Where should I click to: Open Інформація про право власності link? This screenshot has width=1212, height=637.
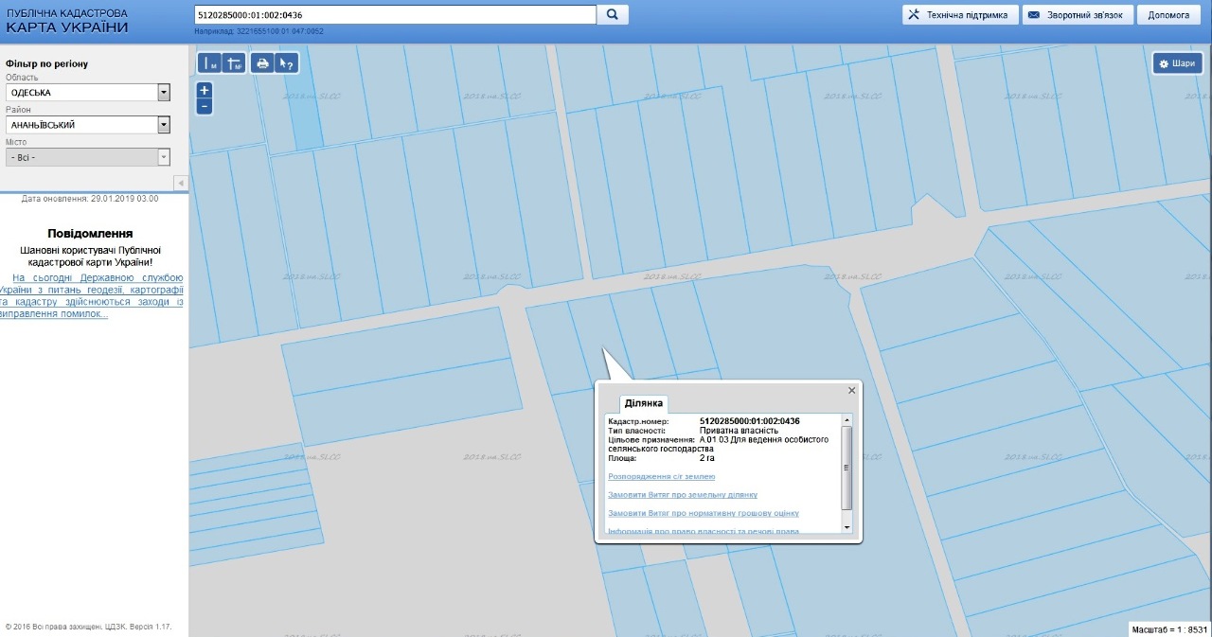704,531
